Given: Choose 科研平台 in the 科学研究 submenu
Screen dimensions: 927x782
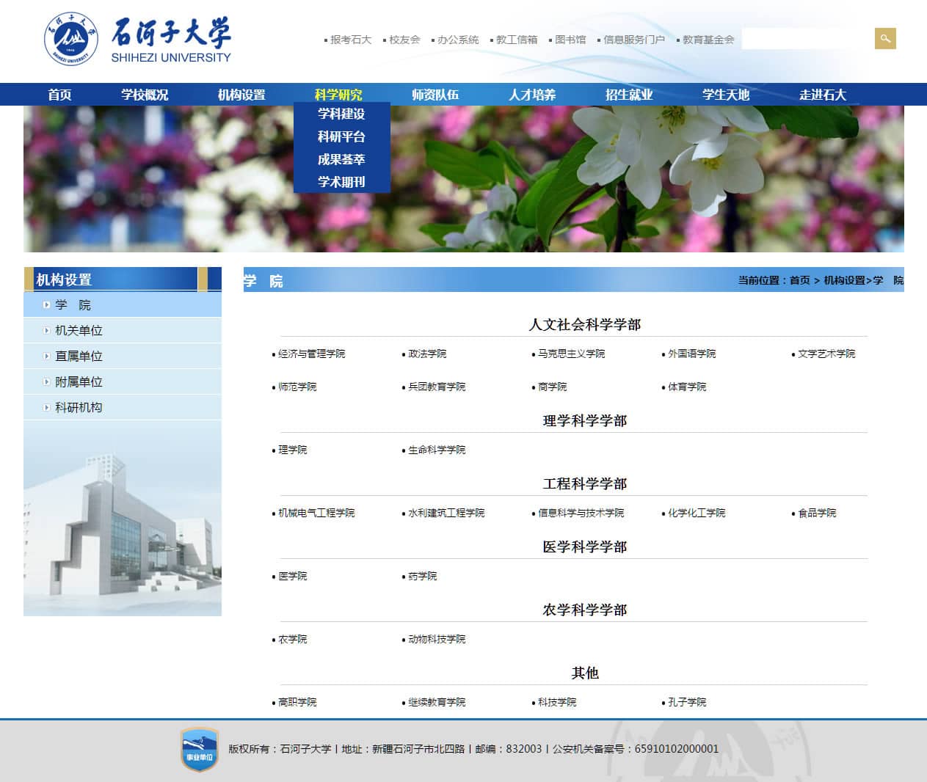Looking at the screenshot, I should point(341,136).
